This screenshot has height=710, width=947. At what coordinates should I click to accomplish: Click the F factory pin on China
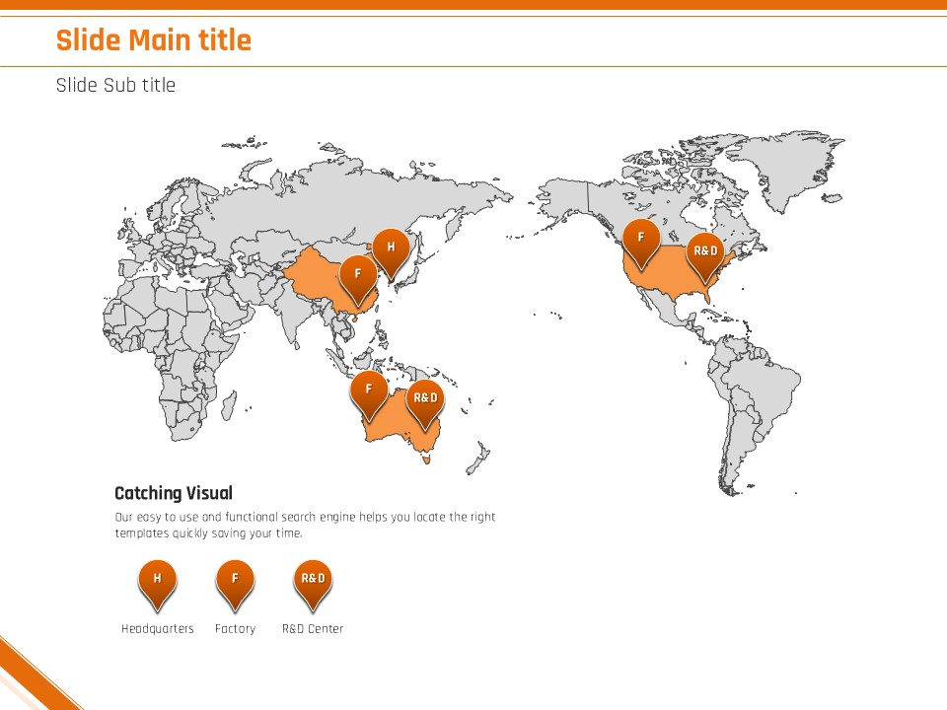(358, 274)
